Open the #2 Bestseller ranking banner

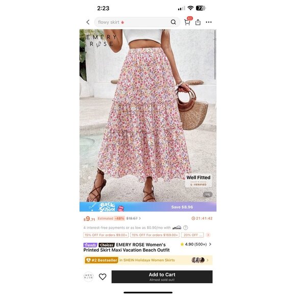pyautogui.click(x=148, y=260)
